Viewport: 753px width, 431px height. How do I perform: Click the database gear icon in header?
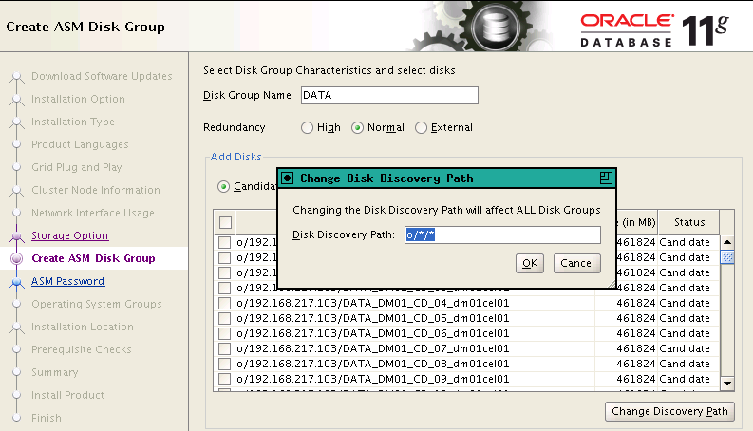pos(495,27)
